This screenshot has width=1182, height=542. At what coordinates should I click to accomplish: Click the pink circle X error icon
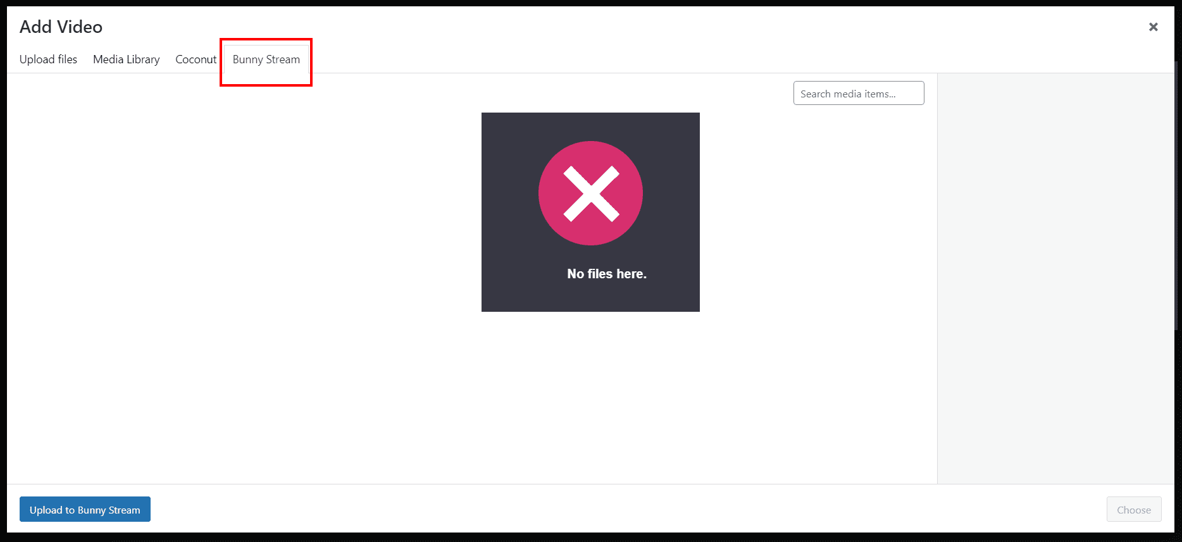pyautogui.click(x=590, y=193)
